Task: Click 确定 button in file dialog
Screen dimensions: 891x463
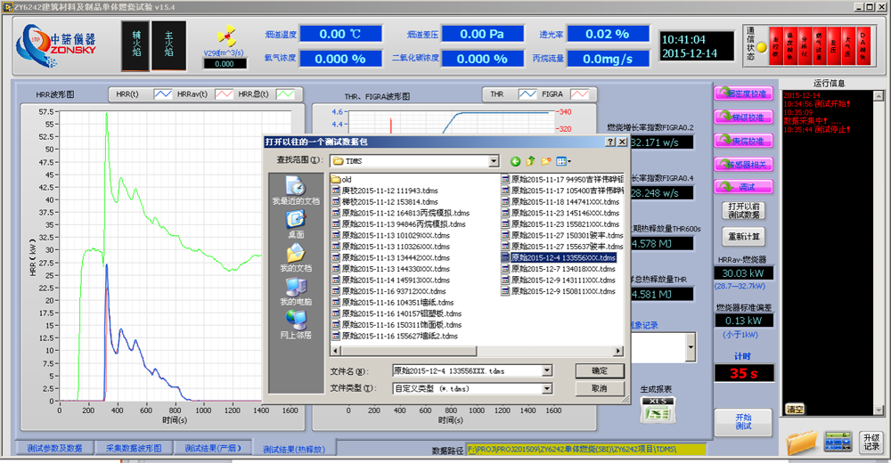Action: point(600,371)
